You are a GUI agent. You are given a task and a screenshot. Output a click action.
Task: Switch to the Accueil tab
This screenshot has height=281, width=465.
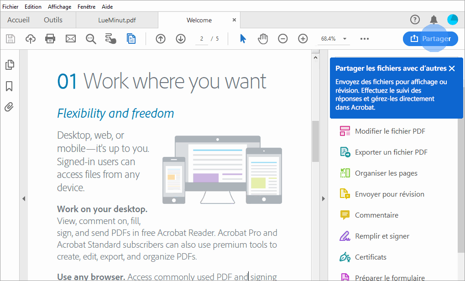(18, 20)
